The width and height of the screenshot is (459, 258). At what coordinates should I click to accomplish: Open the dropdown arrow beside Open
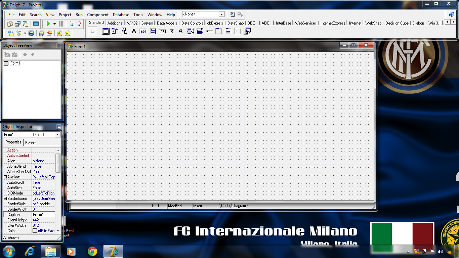tap(25, 33)
